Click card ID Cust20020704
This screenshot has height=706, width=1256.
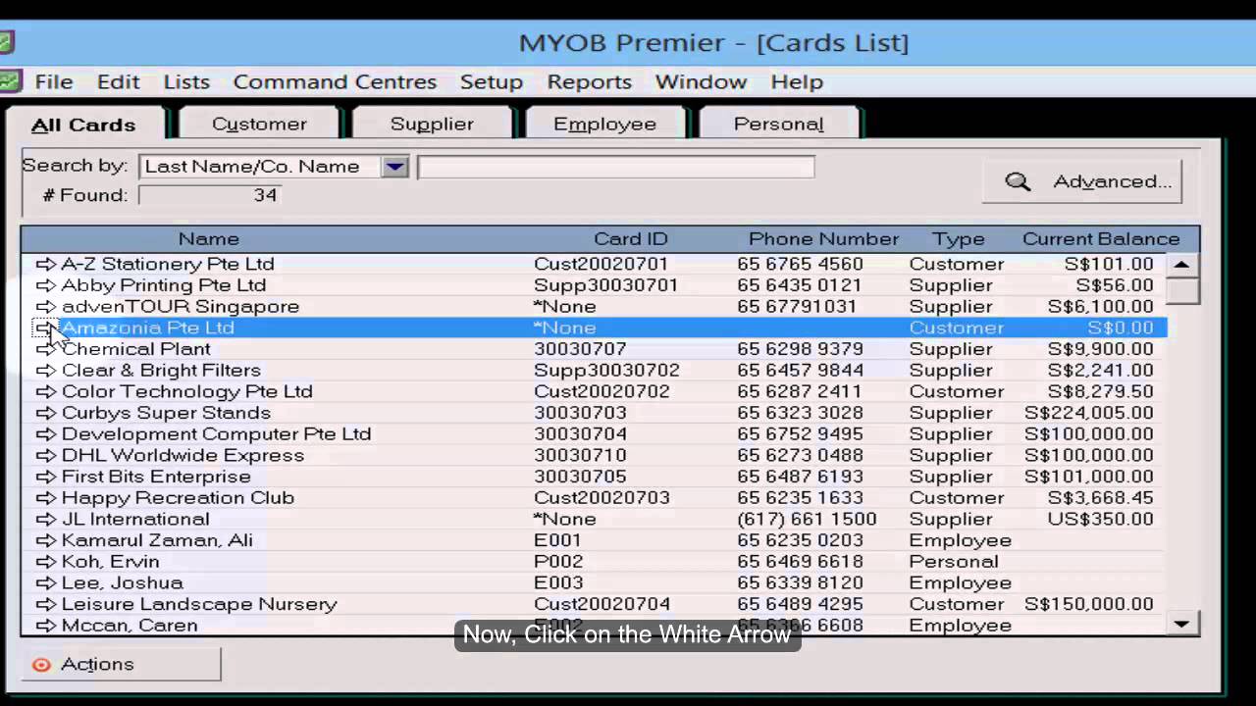602,604
